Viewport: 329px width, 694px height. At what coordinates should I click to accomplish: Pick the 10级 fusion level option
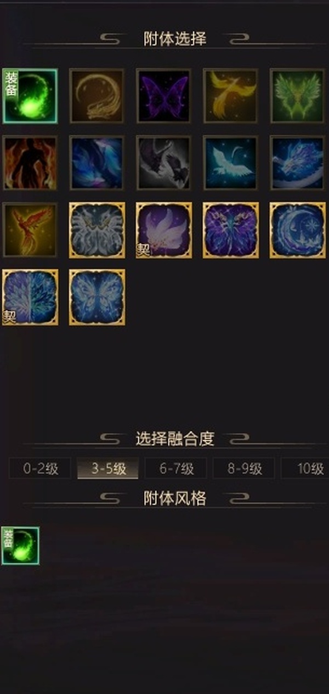point(305,469)
